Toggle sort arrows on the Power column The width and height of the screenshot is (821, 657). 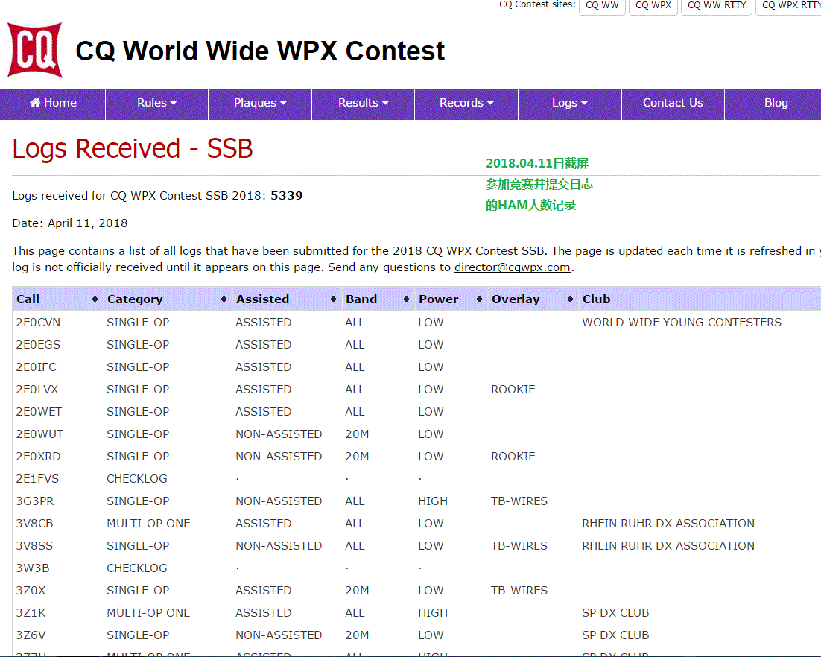[479, 299]
